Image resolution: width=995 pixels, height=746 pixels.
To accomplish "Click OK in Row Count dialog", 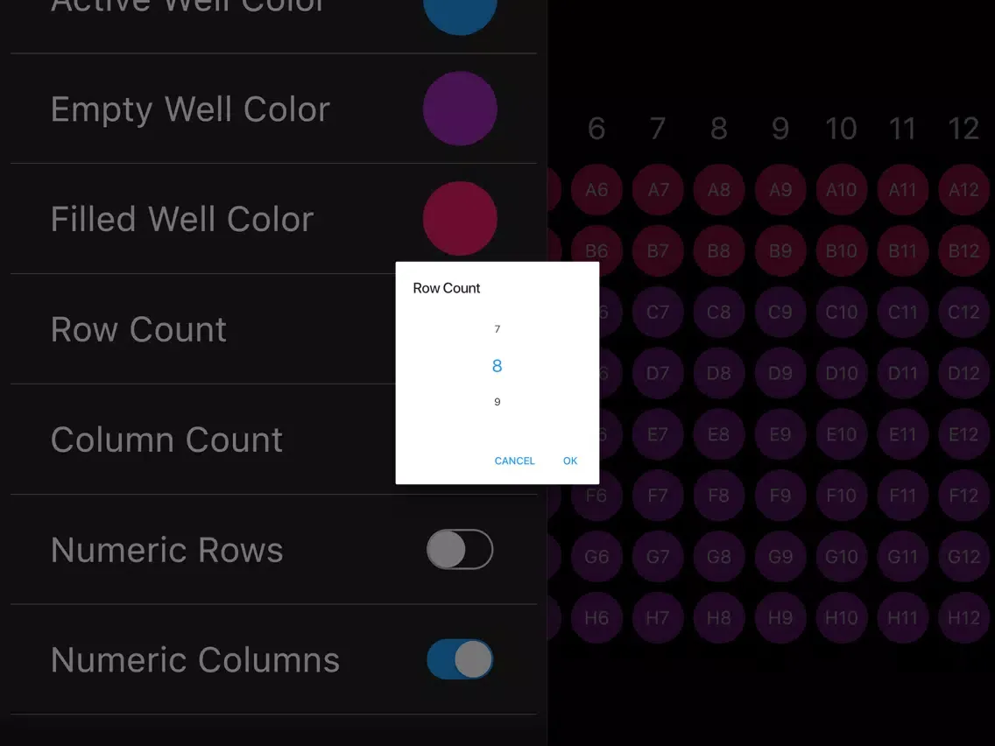I will coord(570,461).
